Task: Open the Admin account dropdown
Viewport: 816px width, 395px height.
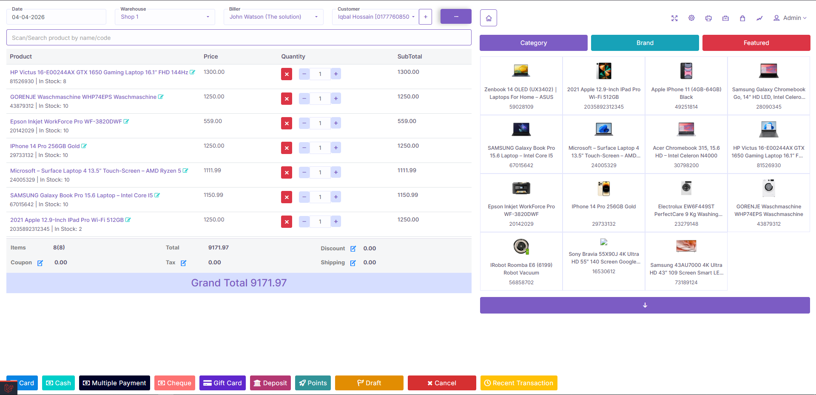Action: 790,18
